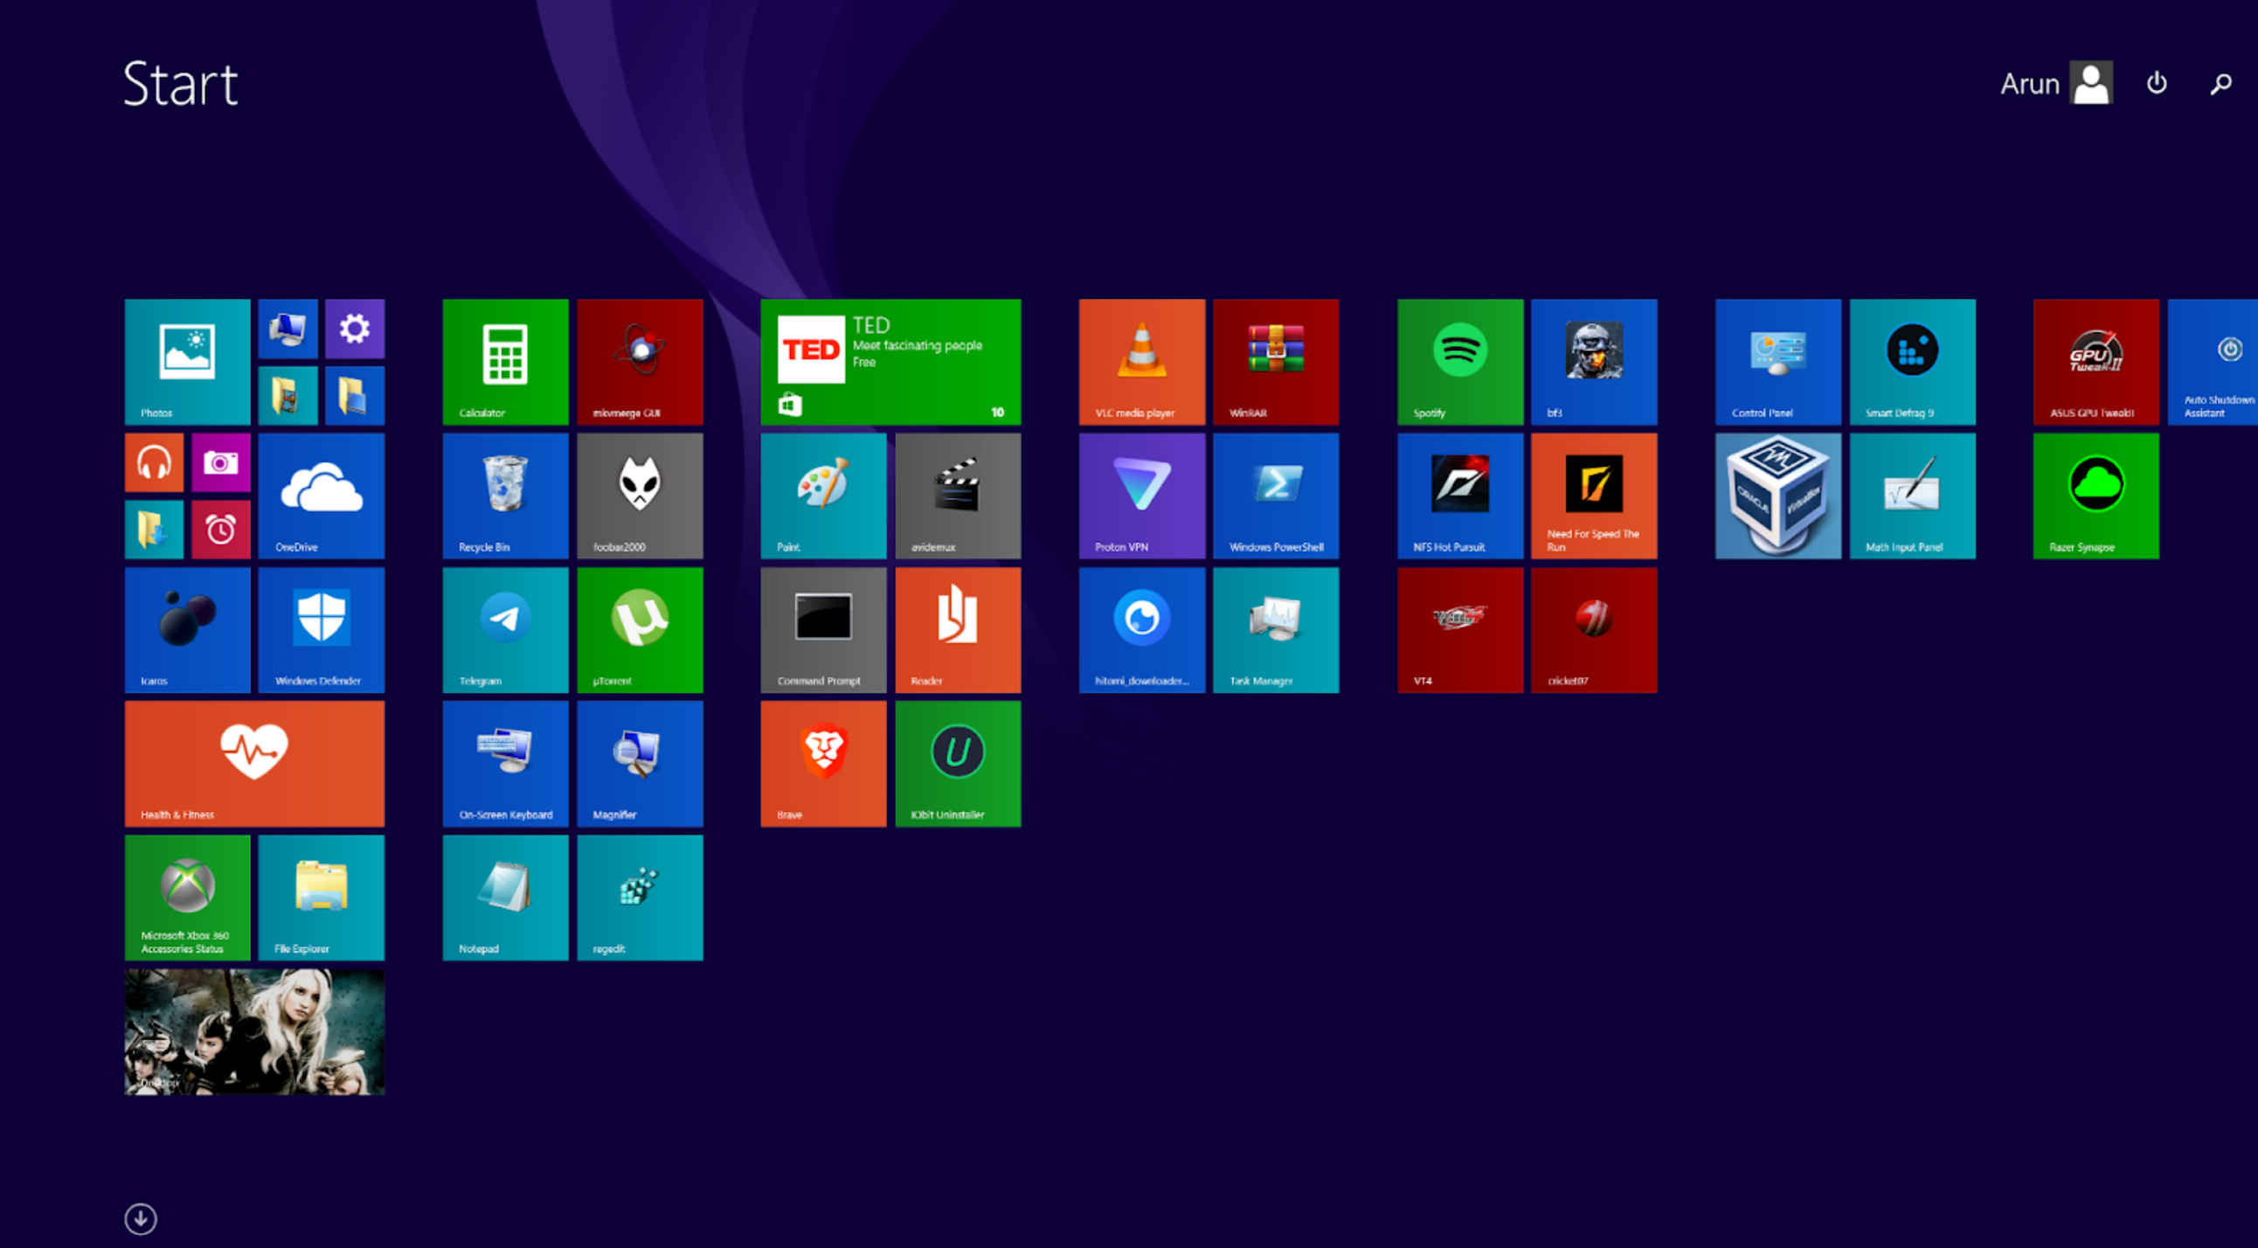2258x1248 pixels.
Task: Show all apps with the down arrow
Action: 140,1218
